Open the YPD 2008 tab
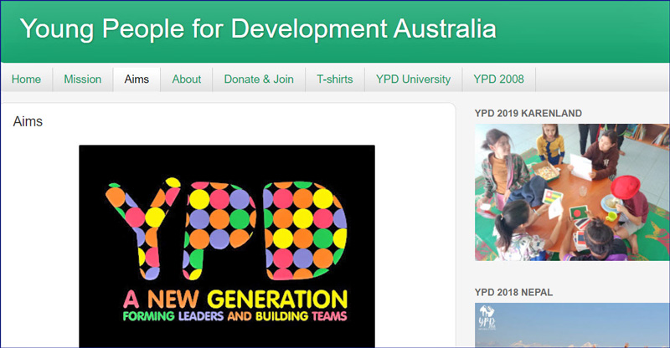 [498, 79]
